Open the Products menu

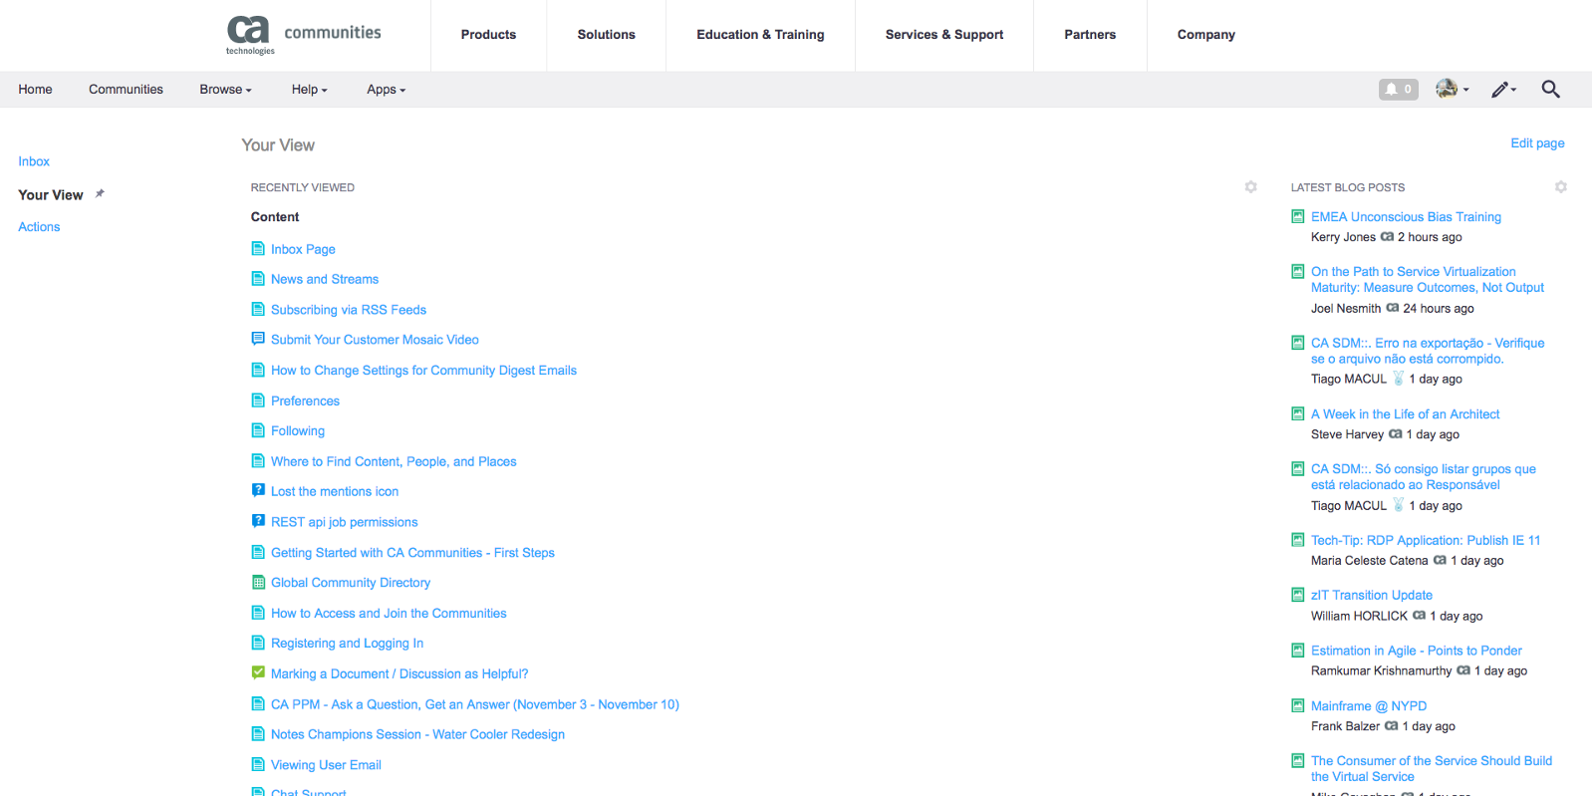488,35
